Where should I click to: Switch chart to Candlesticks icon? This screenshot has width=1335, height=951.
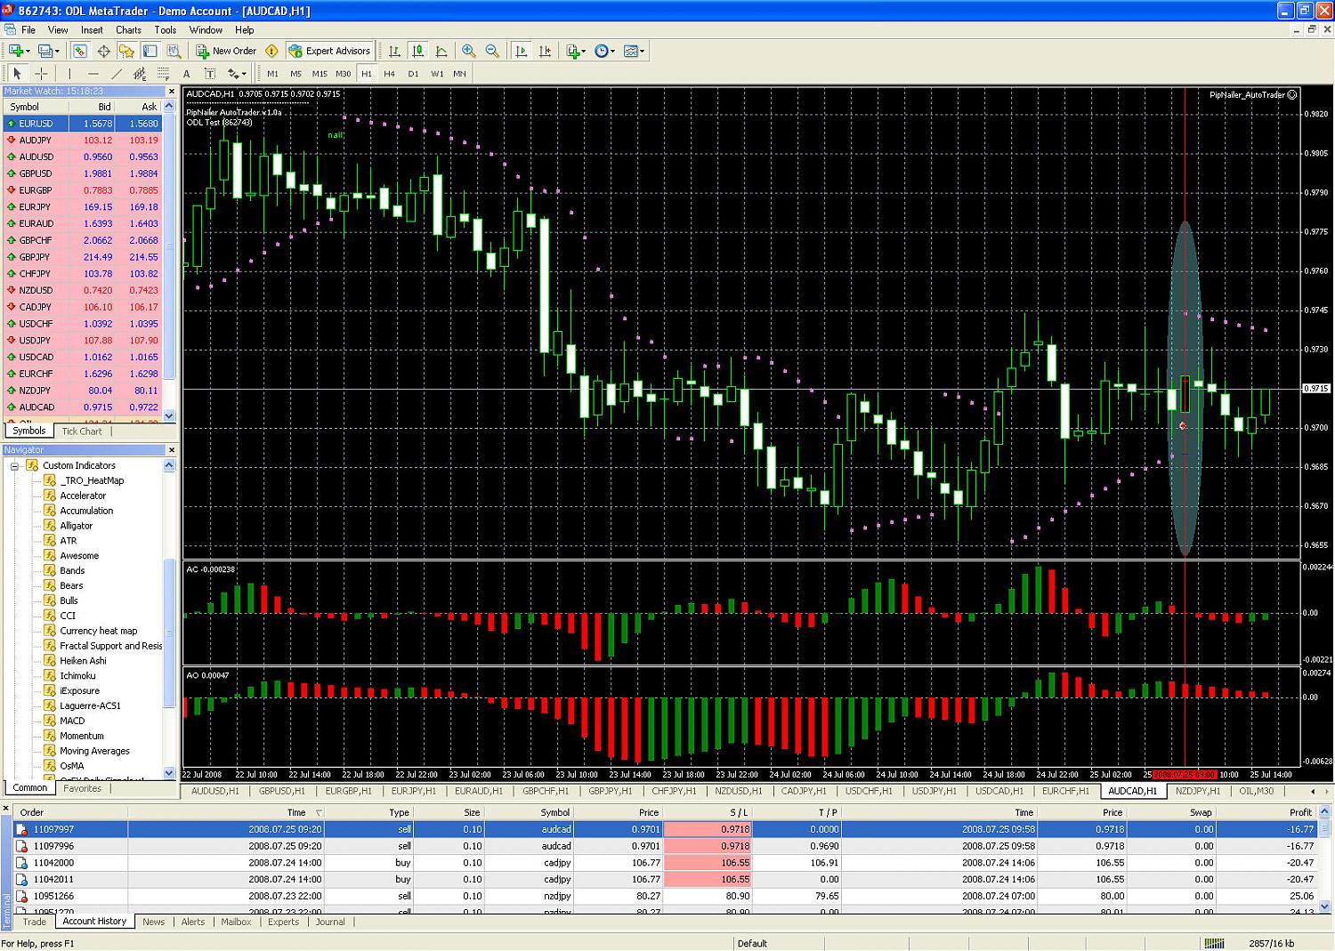point(417,51)
